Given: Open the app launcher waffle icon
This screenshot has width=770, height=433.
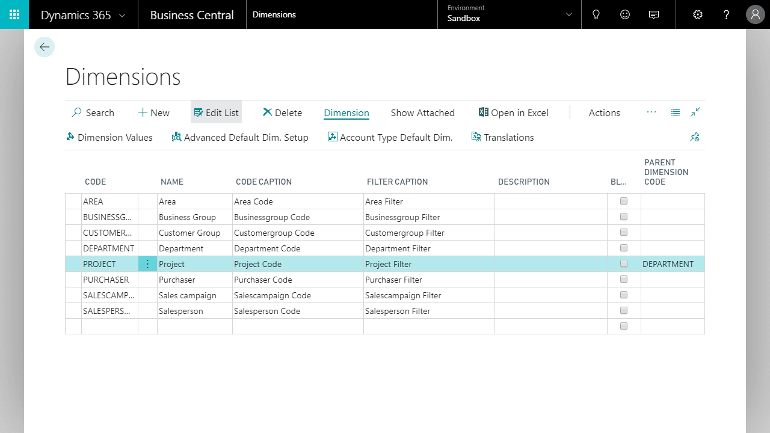Looking at the screenshot, I should [14, 14].
